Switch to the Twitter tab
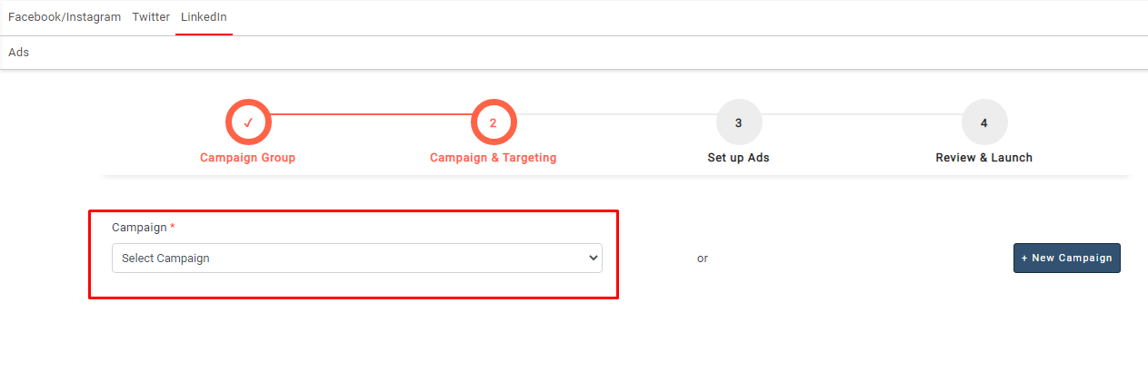The image size is (1148, 371). click(151, 17)
